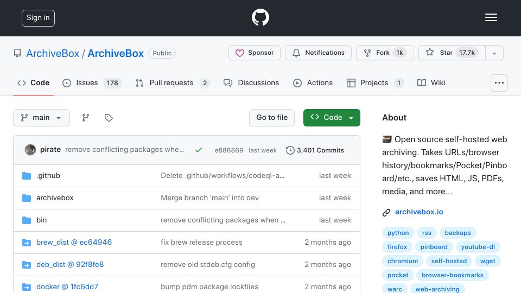Select the warc topic tag
This screenshot has height=293, width=521.
395,289
